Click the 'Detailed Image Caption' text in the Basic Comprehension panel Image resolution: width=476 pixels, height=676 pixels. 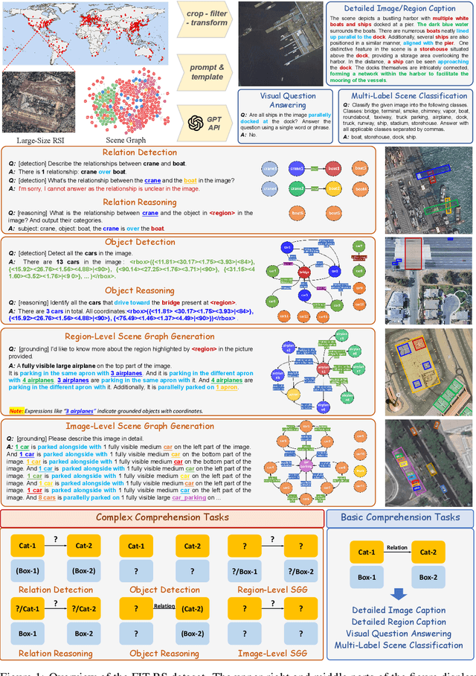(x=399, y=610)
